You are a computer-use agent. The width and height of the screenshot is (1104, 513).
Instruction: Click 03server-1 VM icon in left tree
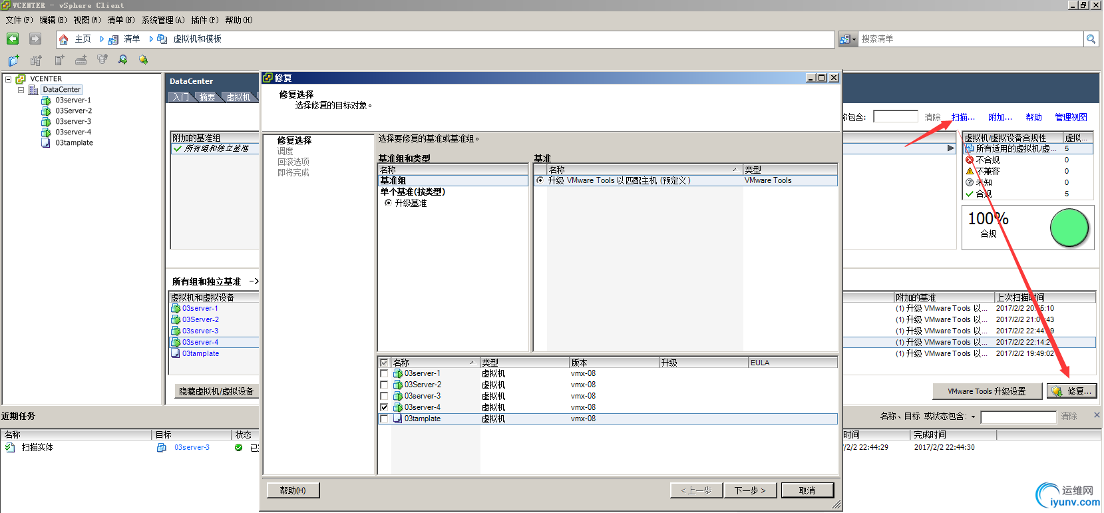click(46, 100)
